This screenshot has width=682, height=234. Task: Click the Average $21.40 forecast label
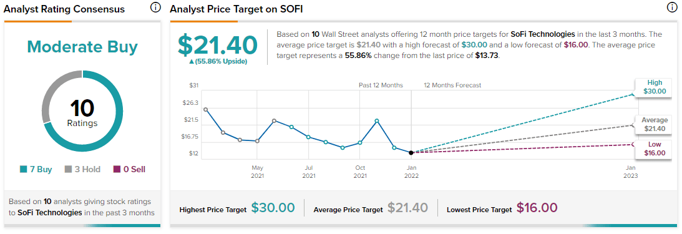pos(655,124)
